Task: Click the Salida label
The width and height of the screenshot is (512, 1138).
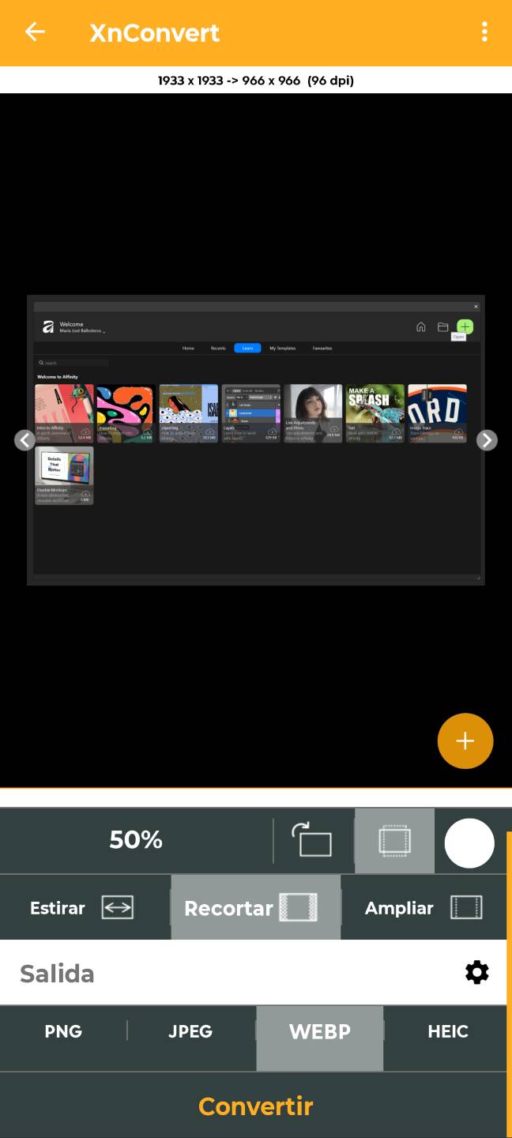Action: pyautogui.click(x=57, y=973)
